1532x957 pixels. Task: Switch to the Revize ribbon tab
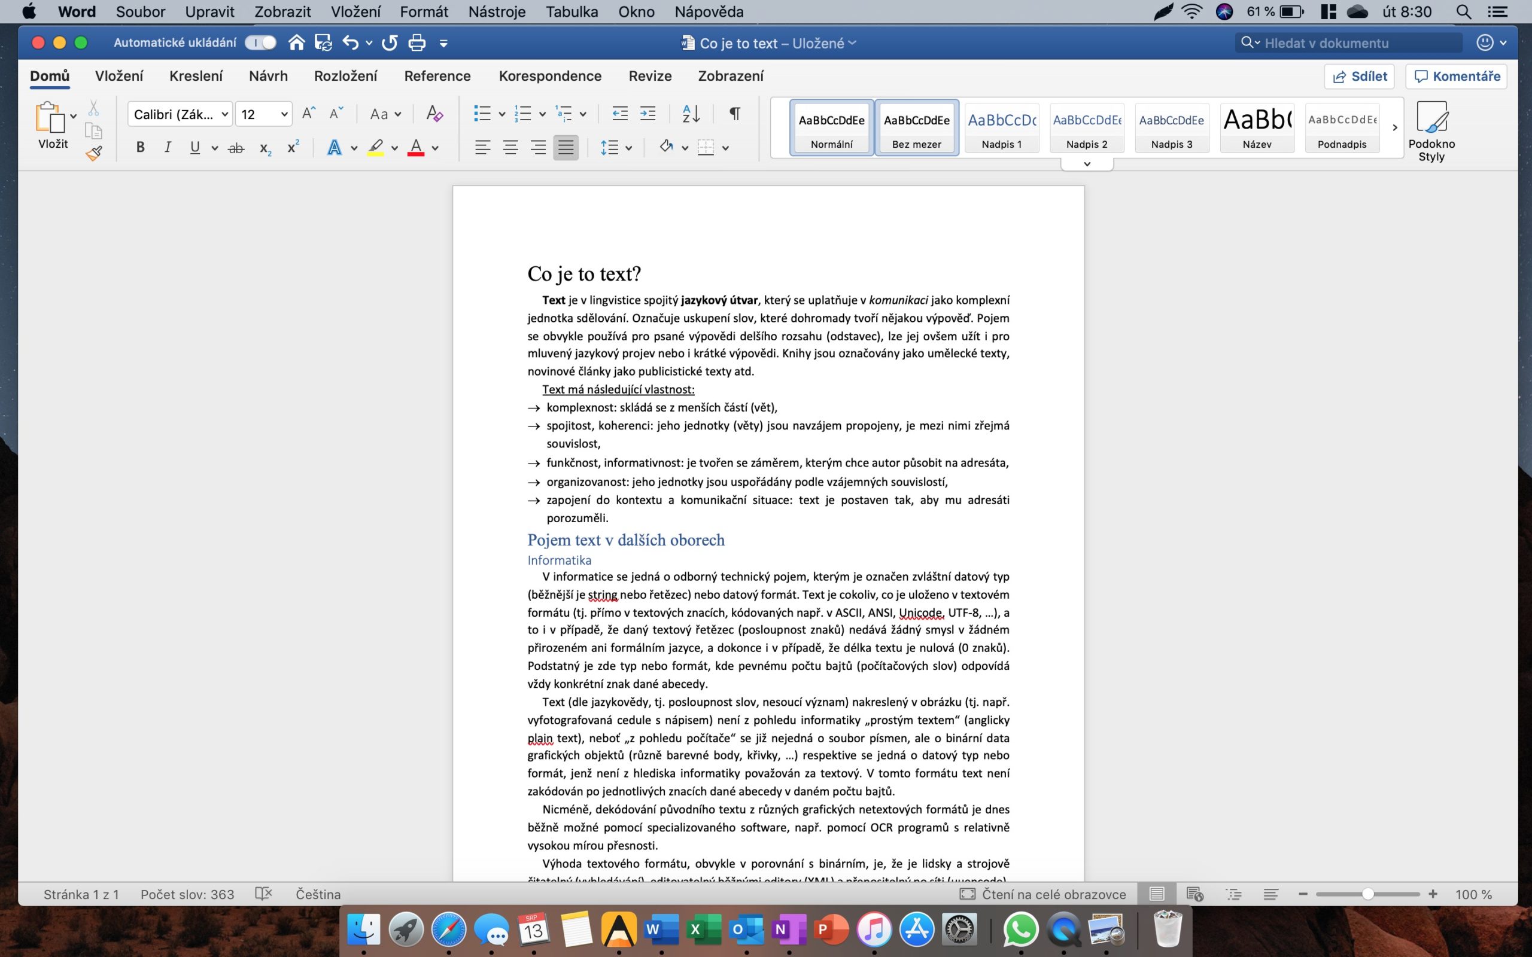coord(649,76)
